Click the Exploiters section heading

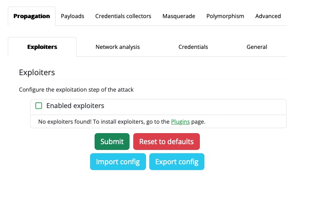click(37, 72)
